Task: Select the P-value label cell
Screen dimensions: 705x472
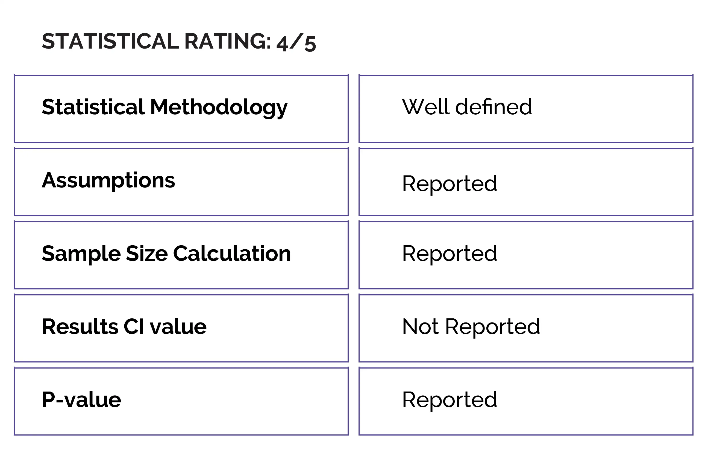Action: pos(181,401)
